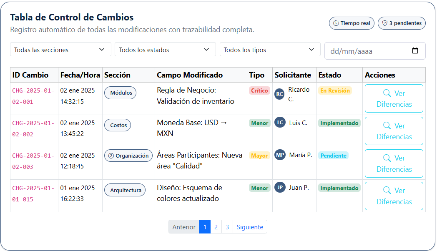Go to the Siguiente page

pyautogui.click(x=250, y=227)
